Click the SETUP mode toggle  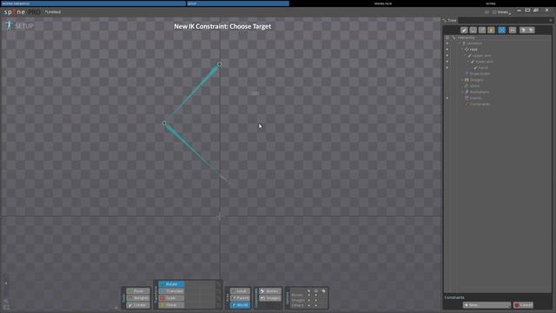pyautogui.click(x=20, y=26)
